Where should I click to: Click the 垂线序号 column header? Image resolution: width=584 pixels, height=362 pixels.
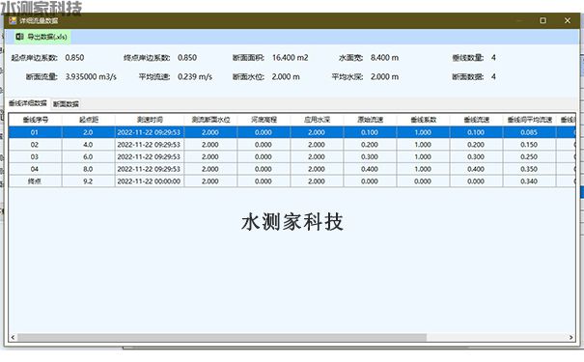pyautogui.click(x=36, y=120)
